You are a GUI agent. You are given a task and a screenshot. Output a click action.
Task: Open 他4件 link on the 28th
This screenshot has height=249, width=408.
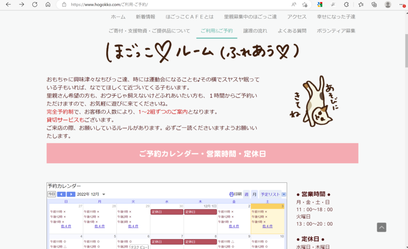point(100,226)
